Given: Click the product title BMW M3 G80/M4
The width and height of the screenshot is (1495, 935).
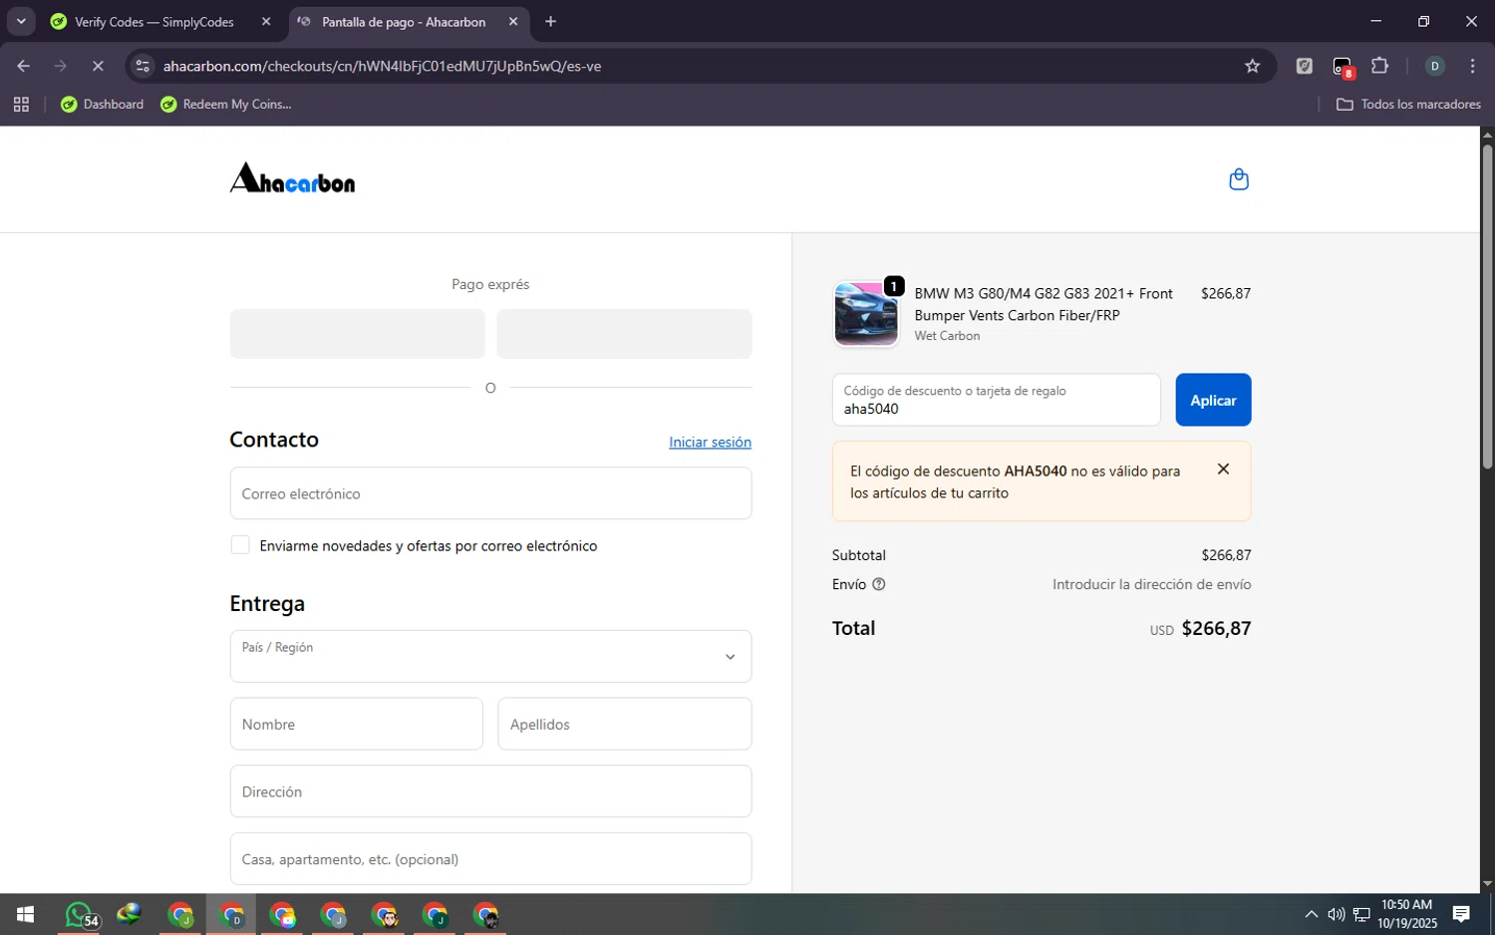Looking at the screenshot, I should (x=1044, y=304).
